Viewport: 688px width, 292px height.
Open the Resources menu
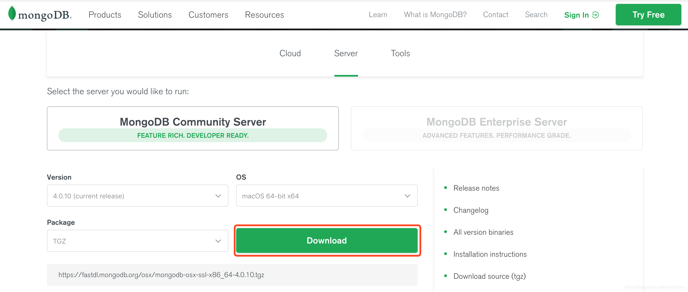point(264,15)
